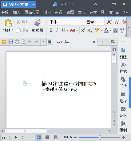Viewport: 131px width, 141px height.
Task: Expand the font name 宋体 dropdown
Action: (x=84, y=22)
